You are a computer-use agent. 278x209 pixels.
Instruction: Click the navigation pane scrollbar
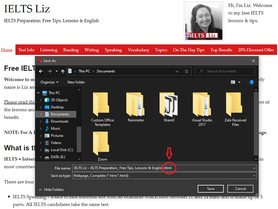79,139
